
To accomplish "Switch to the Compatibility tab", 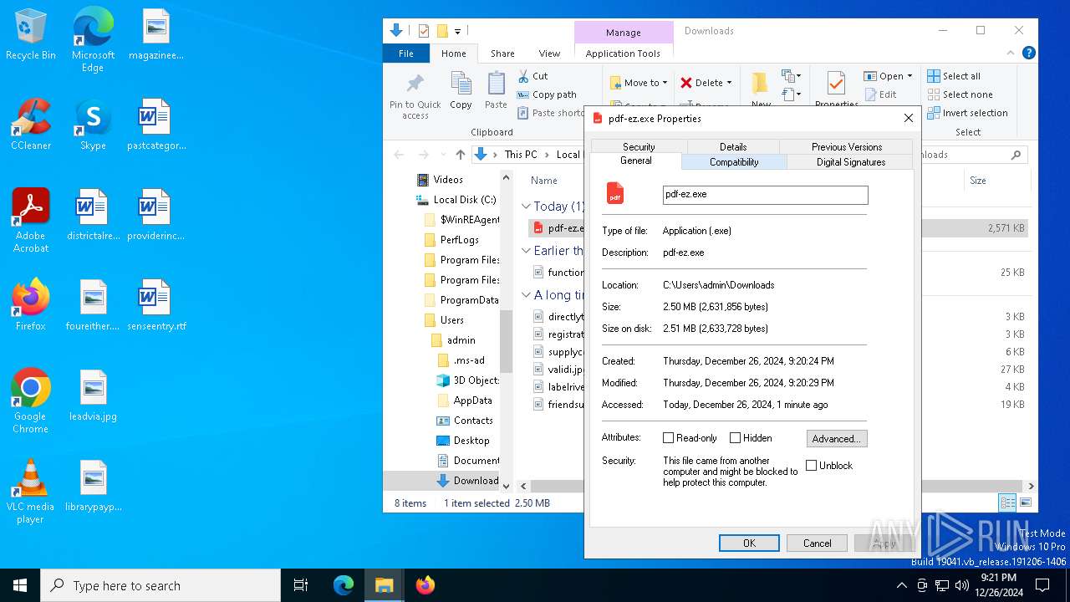I will [734, 162].
